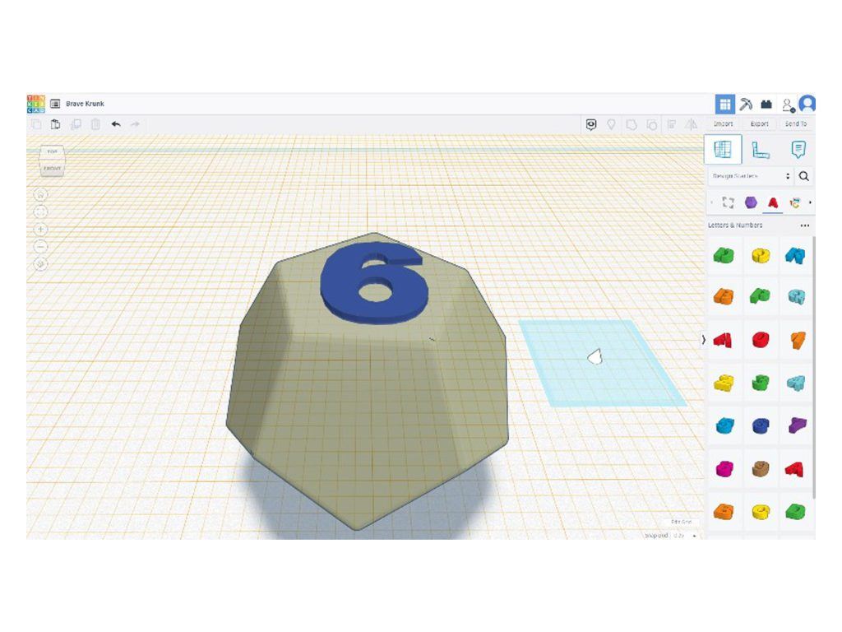Viewport: 842px width, 632px height.
Task: Click the Show all light bulb icon
Action: pyautogui.click(x=611, y=125)
